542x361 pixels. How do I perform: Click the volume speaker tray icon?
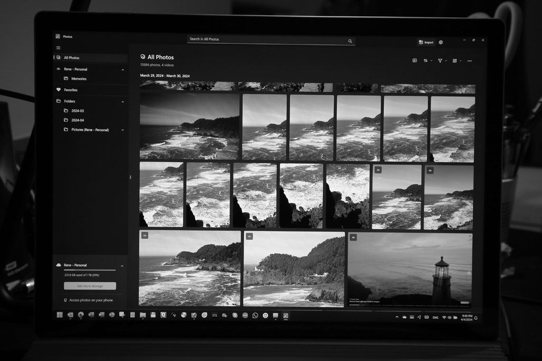point(449,317)
